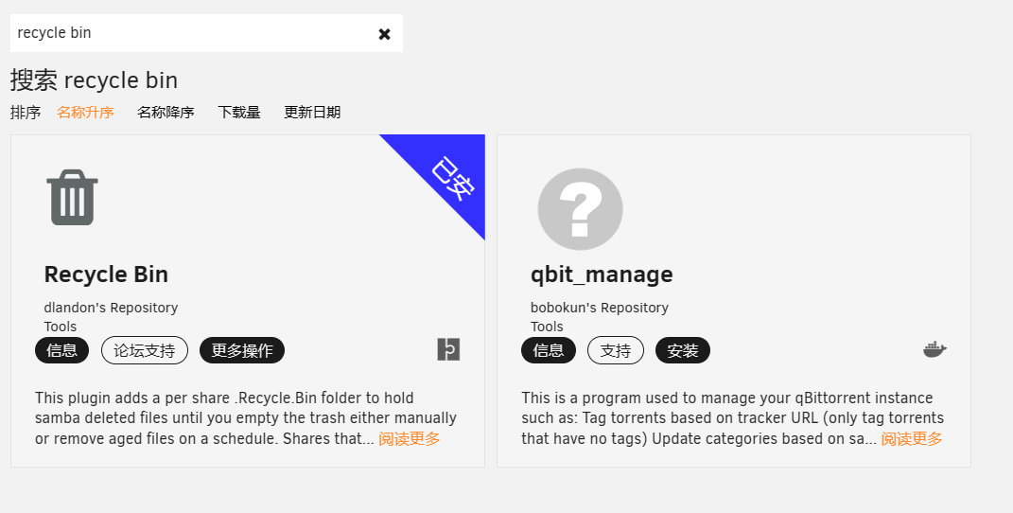Viewport: 1013px width, 513px height.
Task: Click the Recycle Bin trash can icon
Action: pyautogui.click(x=72, y=197)
